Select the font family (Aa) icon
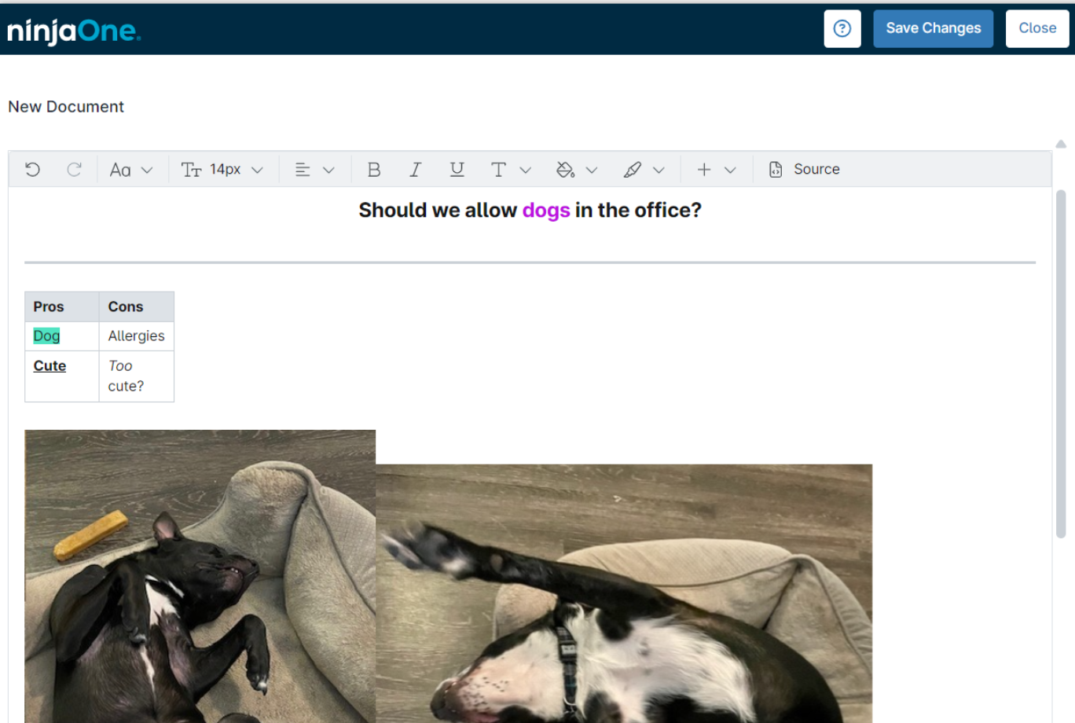Image resolution: width=1075 pixels, height=723 pixels. (x=122, y=169)
